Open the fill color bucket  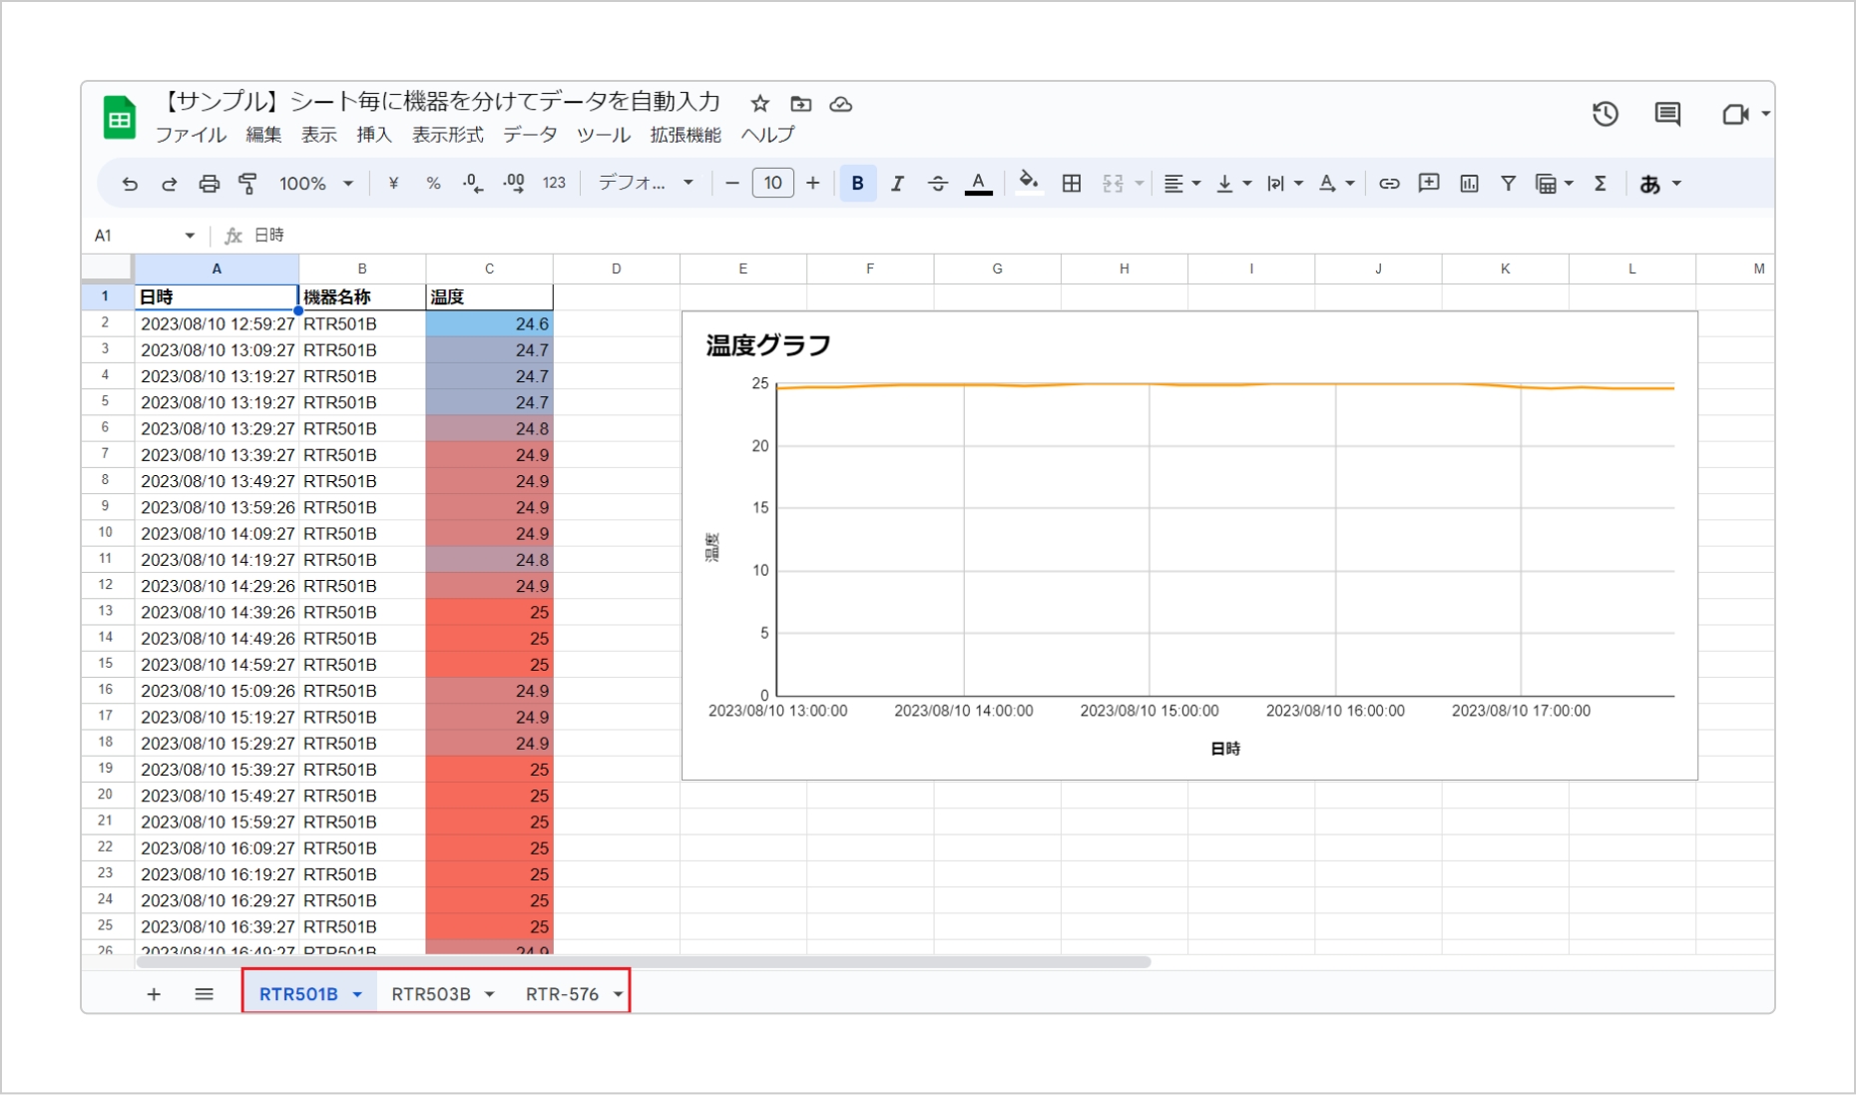1029,183
